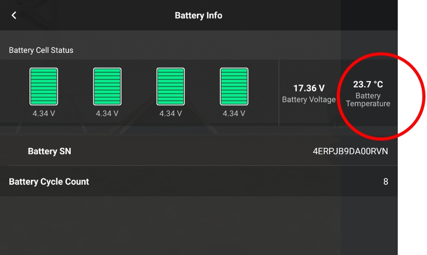Tap the second cell's 4.34 V label
Viewport: 427px width, 255px height.
[x=107, y=113]
